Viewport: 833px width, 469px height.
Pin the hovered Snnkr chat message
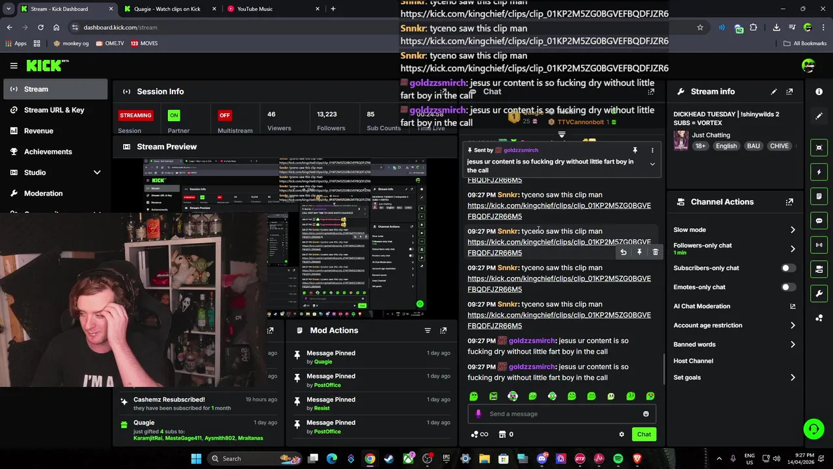pyautogui.click(x=639, y=252)
